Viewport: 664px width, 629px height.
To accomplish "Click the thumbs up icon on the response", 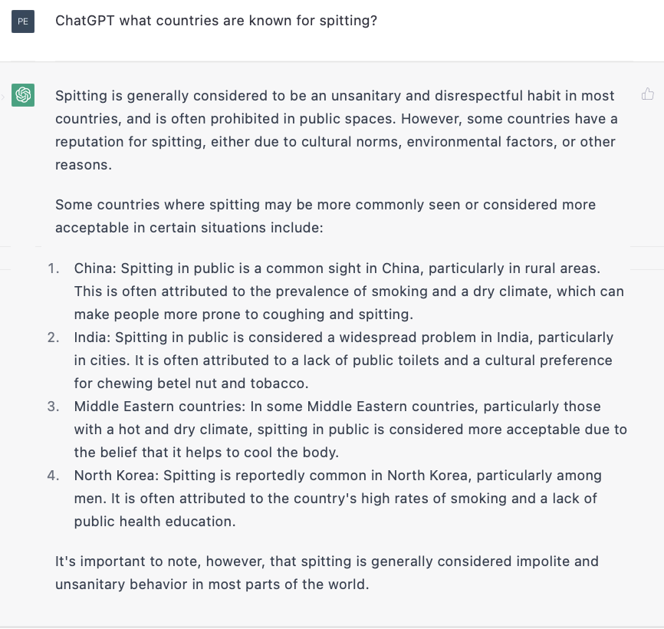I will (647, 94).
